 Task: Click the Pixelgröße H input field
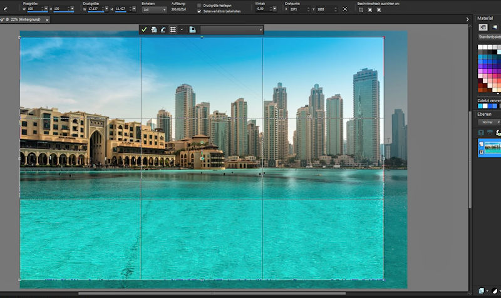point(60,9)
